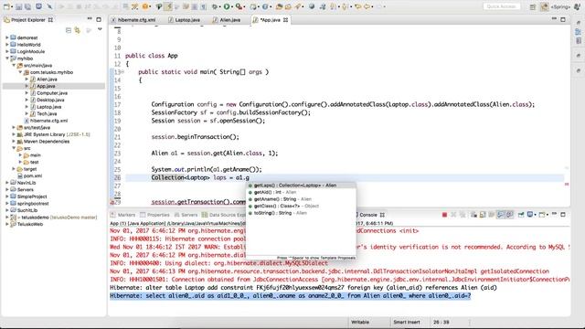
Task: Minimize the Project Explorer panel
Action: [90, 19]
